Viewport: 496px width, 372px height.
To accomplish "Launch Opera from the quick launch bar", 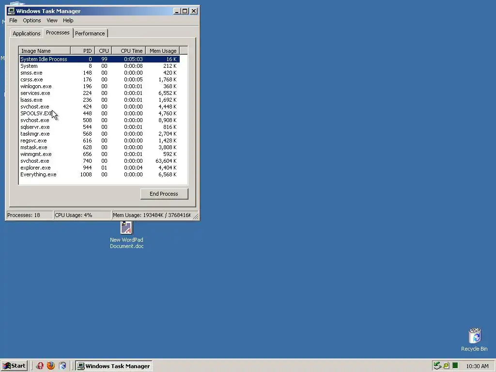I will tap(40, 366).
